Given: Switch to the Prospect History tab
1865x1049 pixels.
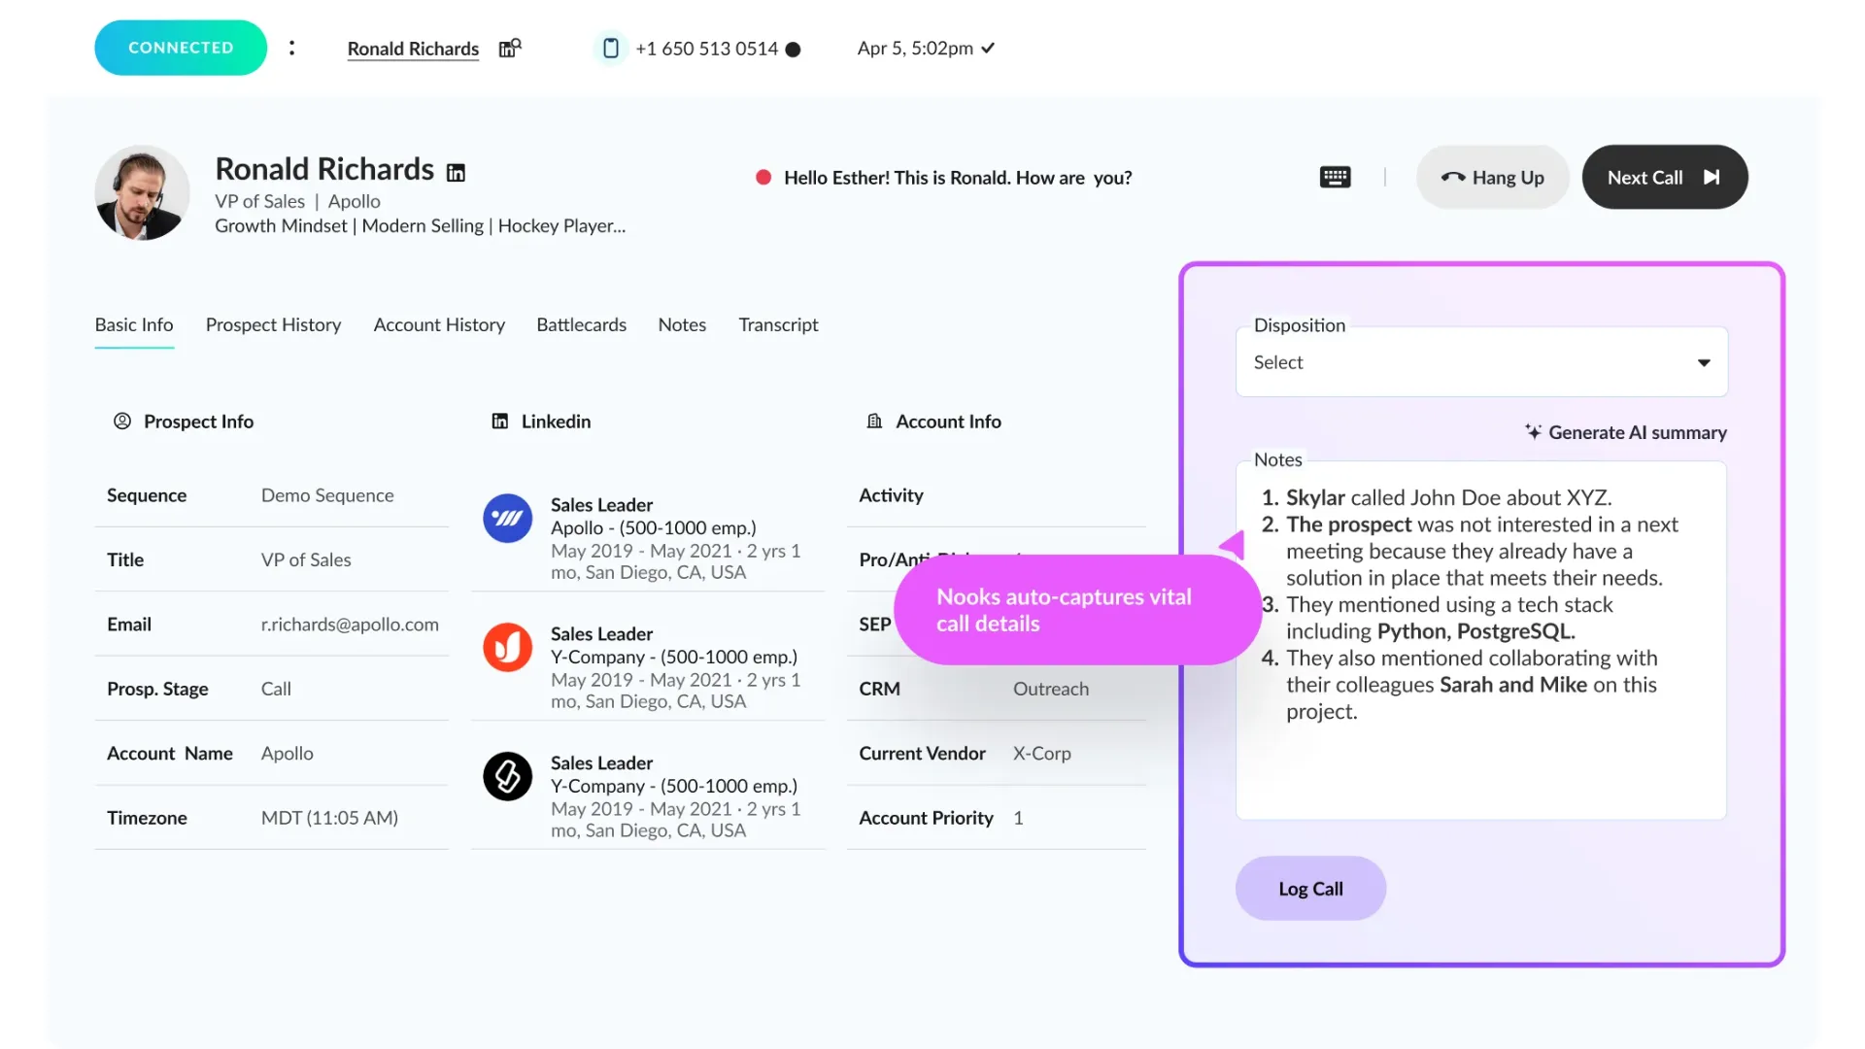Looking at the screenshot, I should click(x=273, y=324).
